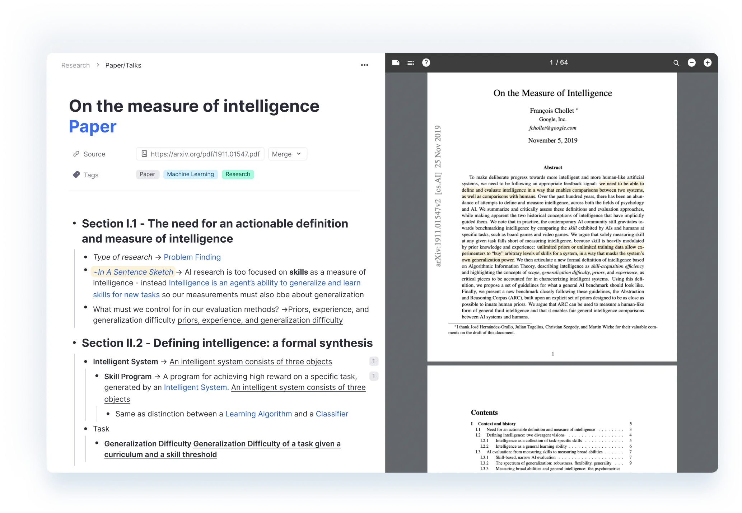Open 'An intelligent system consists of three objects' reference
This screenshot has width=742, height=513.
[x=251, y=362]
